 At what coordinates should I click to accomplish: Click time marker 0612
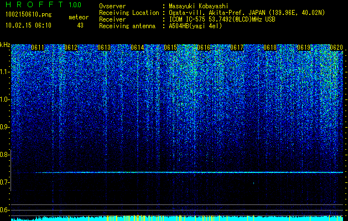click(71, 48)
